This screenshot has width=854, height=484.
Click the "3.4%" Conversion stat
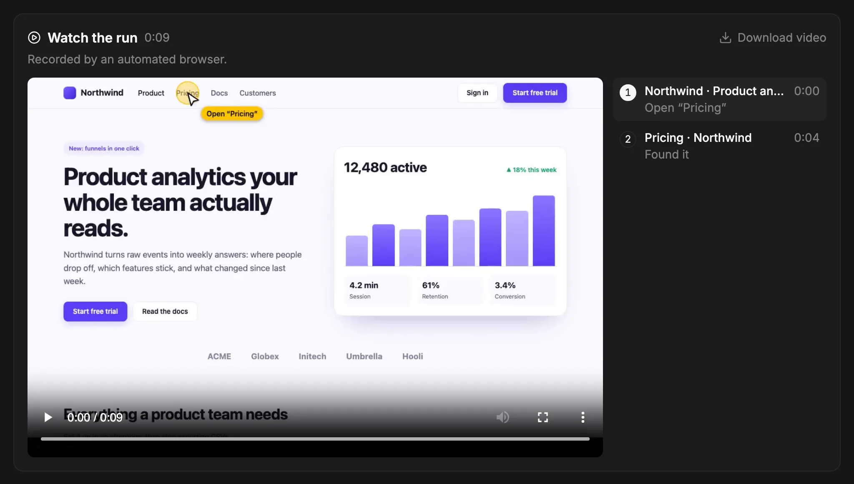[x=522, y=290]
